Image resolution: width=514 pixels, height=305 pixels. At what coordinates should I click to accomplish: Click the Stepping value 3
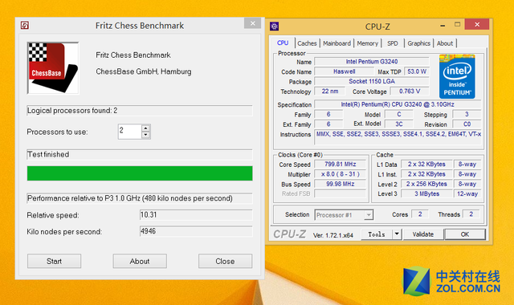click(x=467, y=114)
